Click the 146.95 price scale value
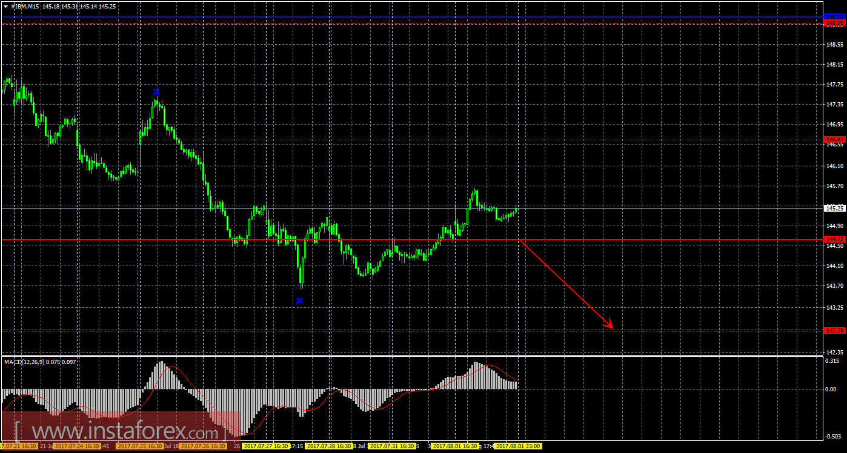This screenshot has height=453, width=847. (835, 125)
